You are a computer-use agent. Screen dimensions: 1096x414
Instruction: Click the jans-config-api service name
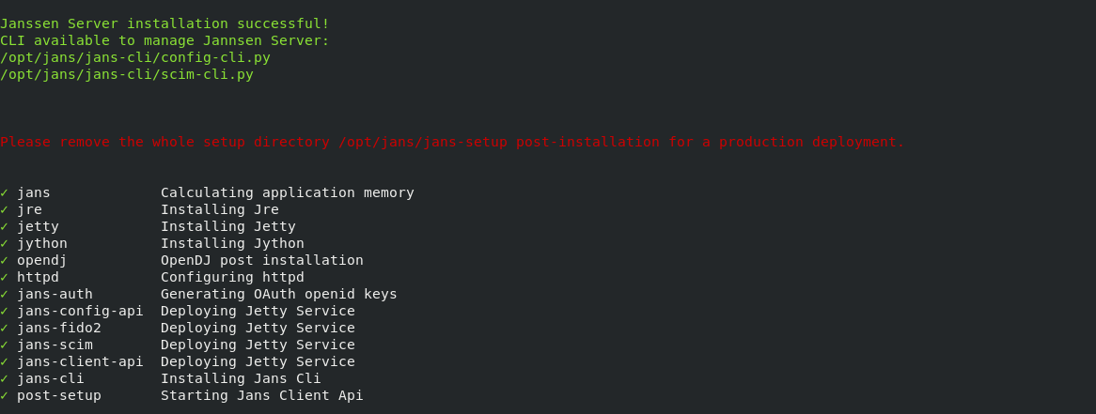[x=80, y=311]
